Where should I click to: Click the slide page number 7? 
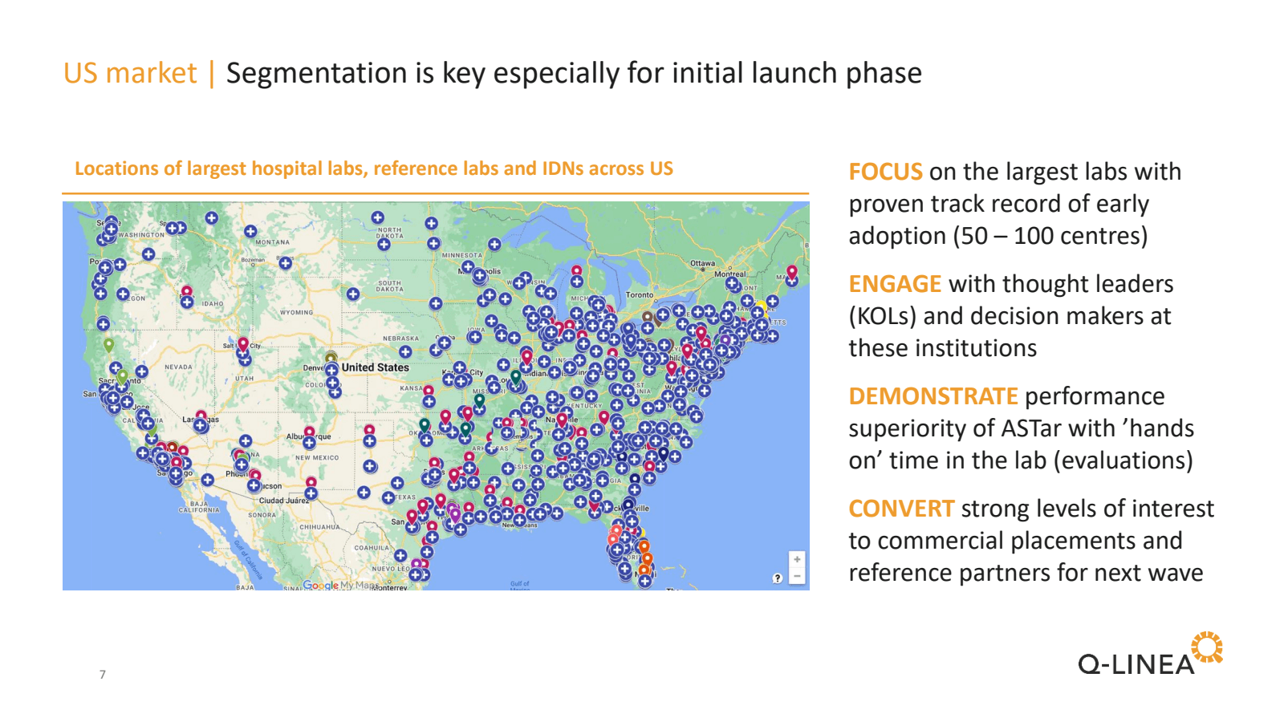(x=103, y=675)
